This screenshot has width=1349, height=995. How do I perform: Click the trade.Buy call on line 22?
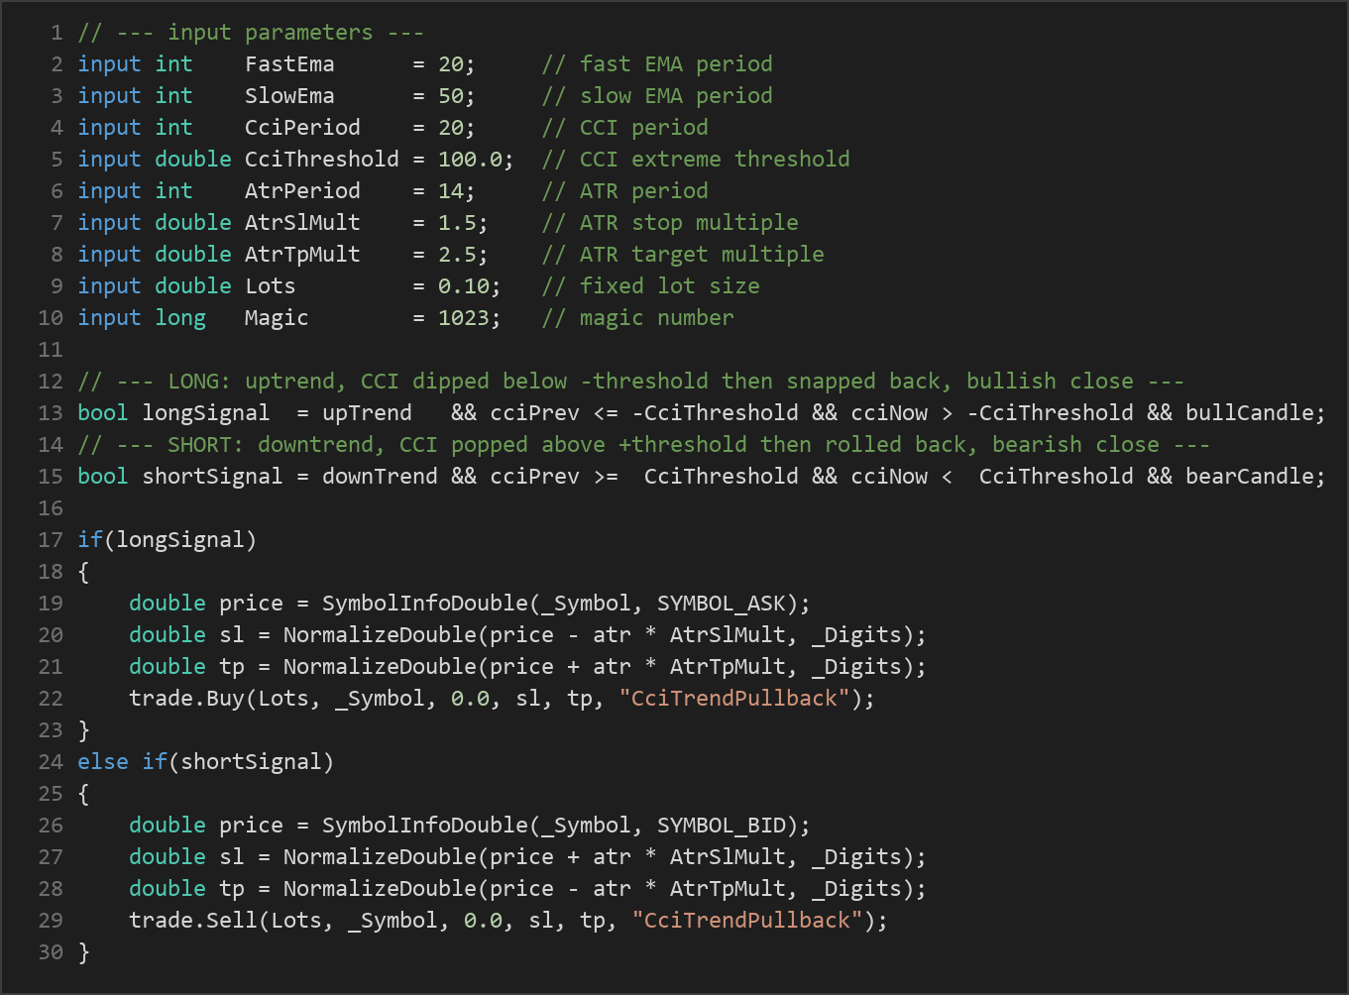tap(187, 698)
